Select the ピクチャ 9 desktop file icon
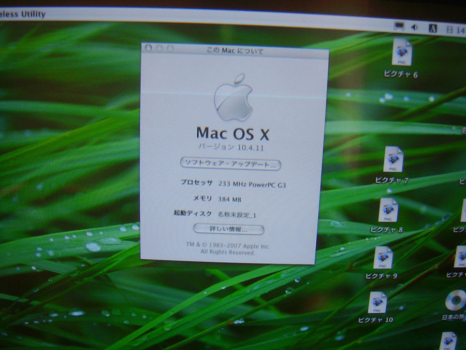Viewport: 466px width, 350px height. [x=383, y=257]
